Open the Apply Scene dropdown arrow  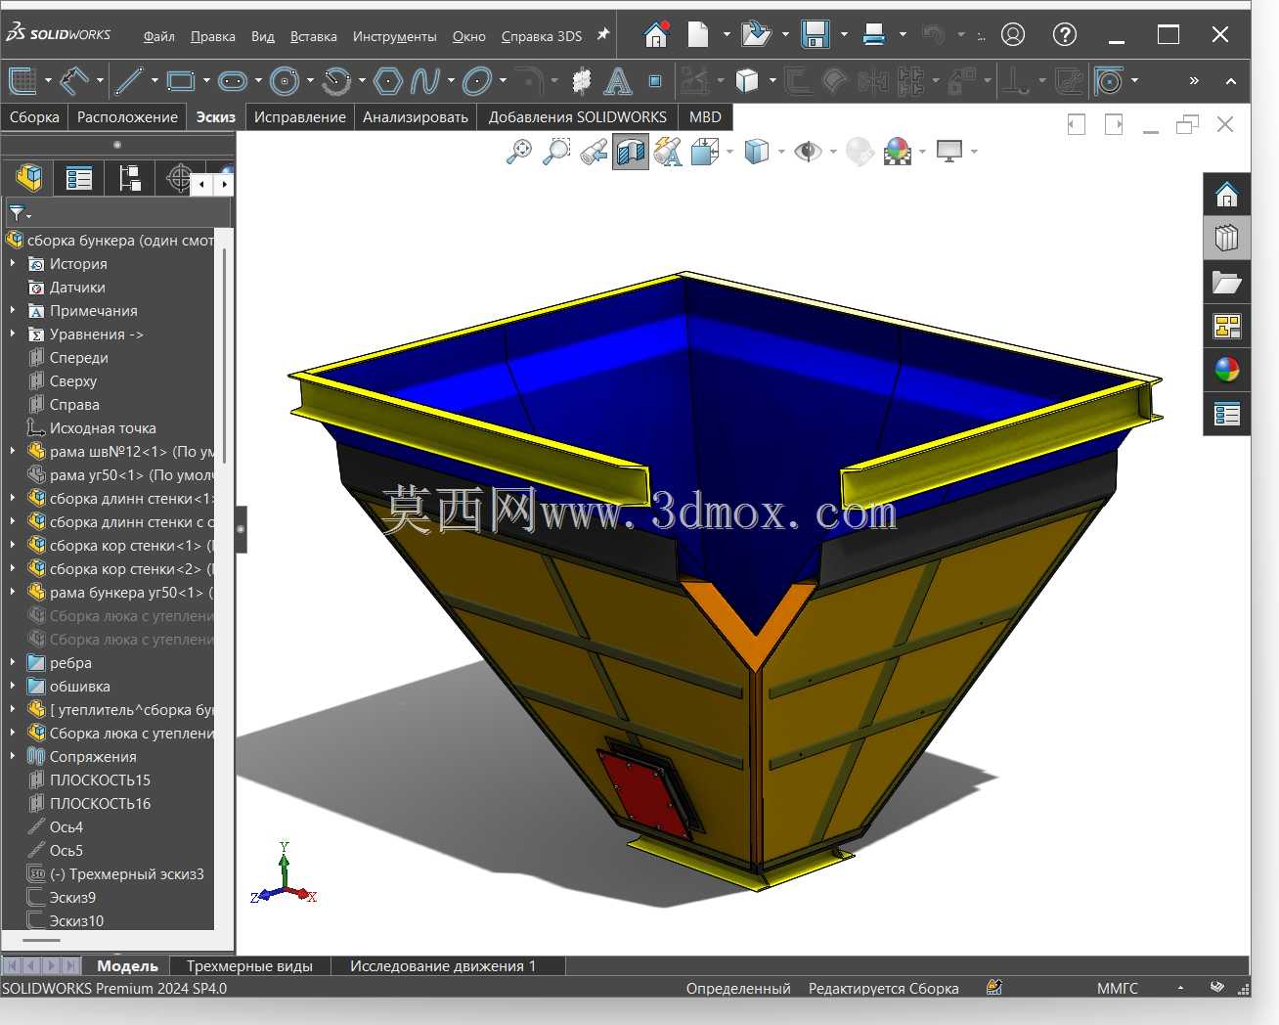point(922,152)
